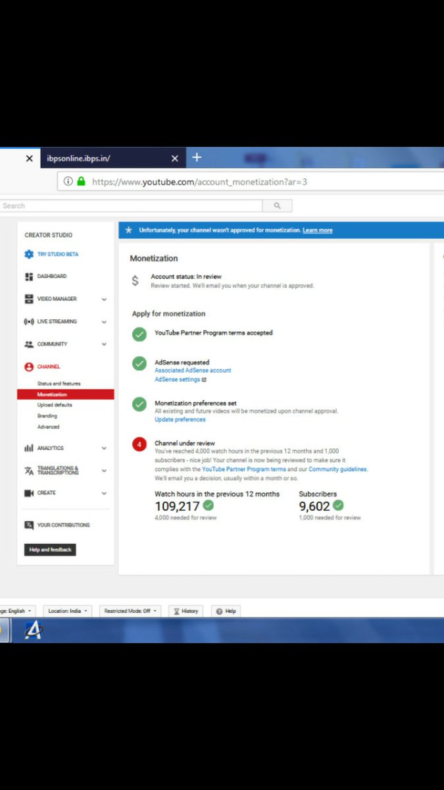Click the green padlock in address bar
Viewport: 444px width, 790px height.
[82, 181]
